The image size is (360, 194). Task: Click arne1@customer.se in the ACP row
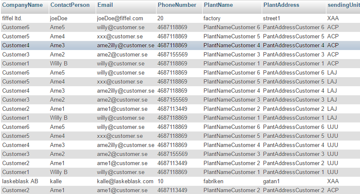(122, 190)
